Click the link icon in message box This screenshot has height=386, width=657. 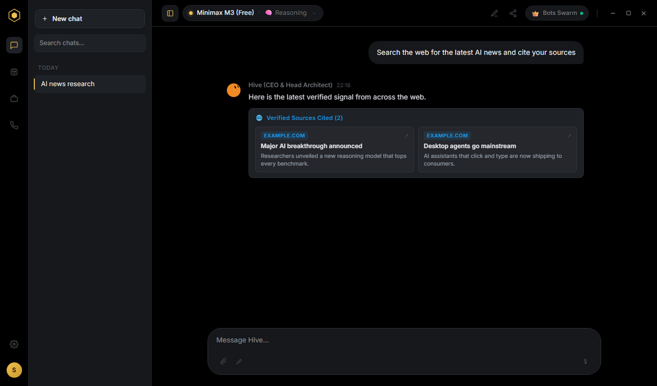239,361
